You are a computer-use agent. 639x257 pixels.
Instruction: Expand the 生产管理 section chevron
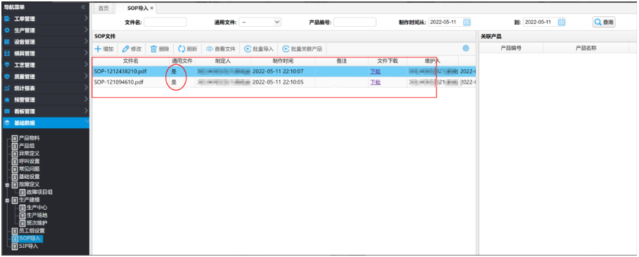[x=86, y=30]
